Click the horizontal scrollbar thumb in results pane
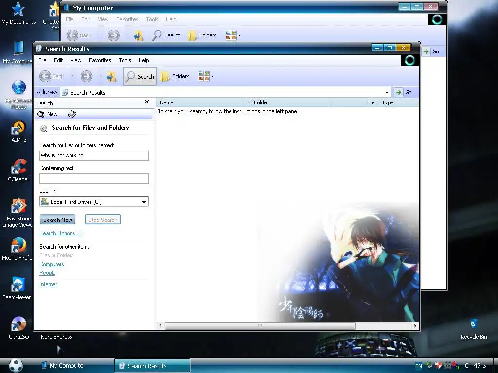Image resolution: width=498 pixels, height=373 pixels. [x=260, y=326]
